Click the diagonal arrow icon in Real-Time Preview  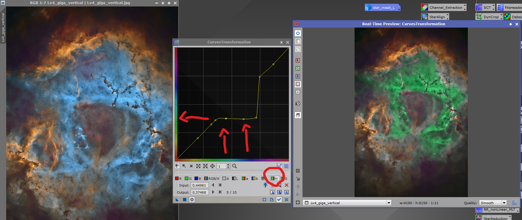click(298, 179)
